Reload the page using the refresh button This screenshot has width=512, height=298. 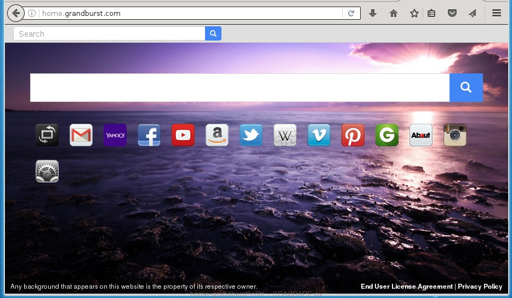(351, 13)
